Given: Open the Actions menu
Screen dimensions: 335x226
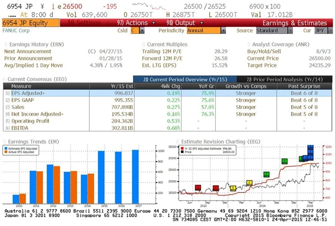Looking at the screenshot, I should point(132,23).
